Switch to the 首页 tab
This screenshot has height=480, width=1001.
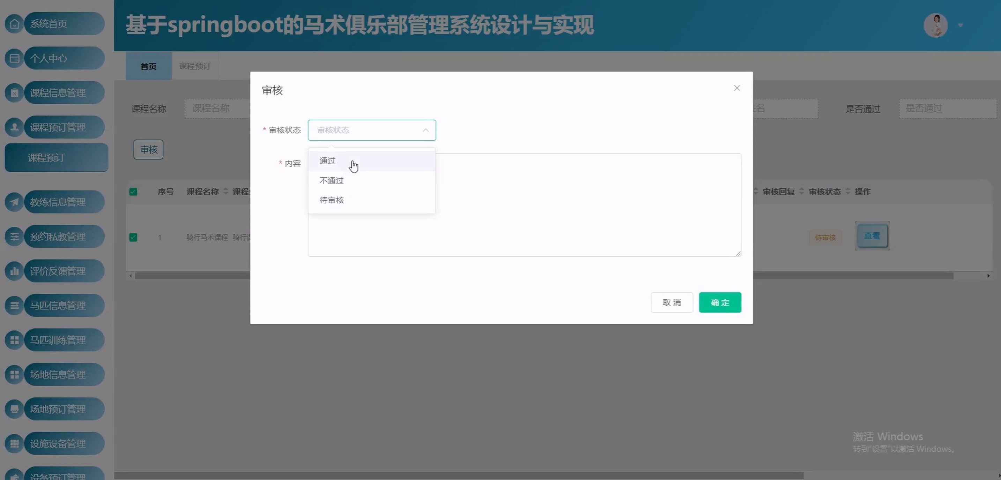coord(148,66)
